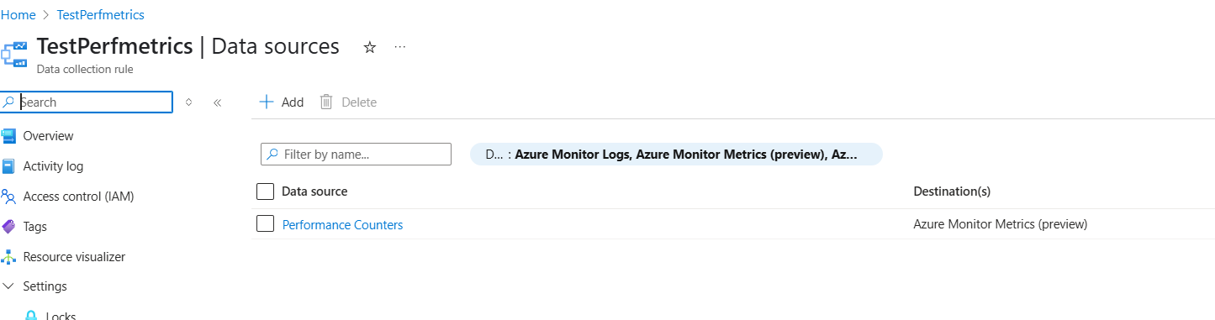Check the Data source header checkbox

265,191
